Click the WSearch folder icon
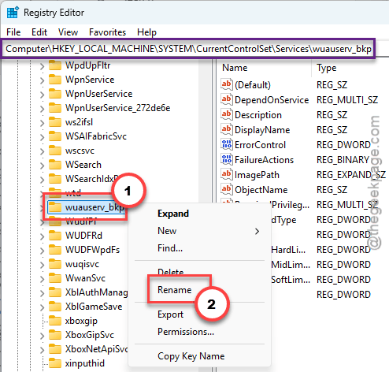Screen dimensions: 389x372 coord(55,165)
